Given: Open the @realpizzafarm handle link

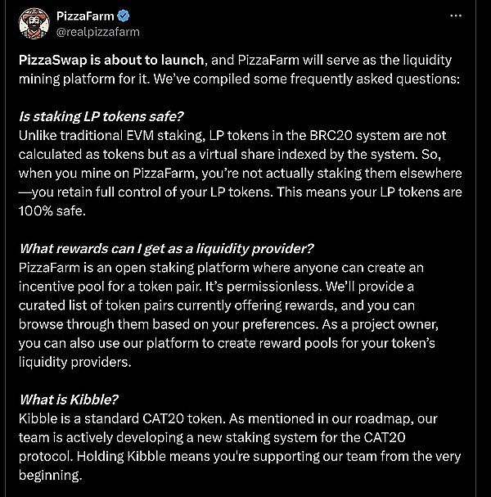Looking at the screenshot, I should coord(97,32).
